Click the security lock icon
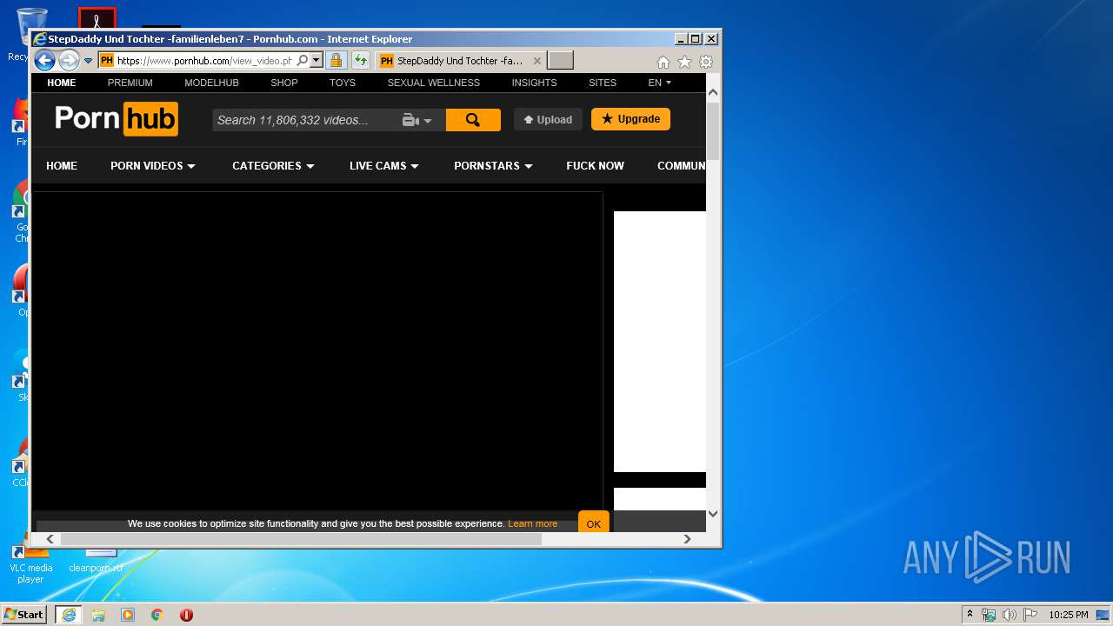1113x626 pixels. pyautogui.click(x=336, y=61)
